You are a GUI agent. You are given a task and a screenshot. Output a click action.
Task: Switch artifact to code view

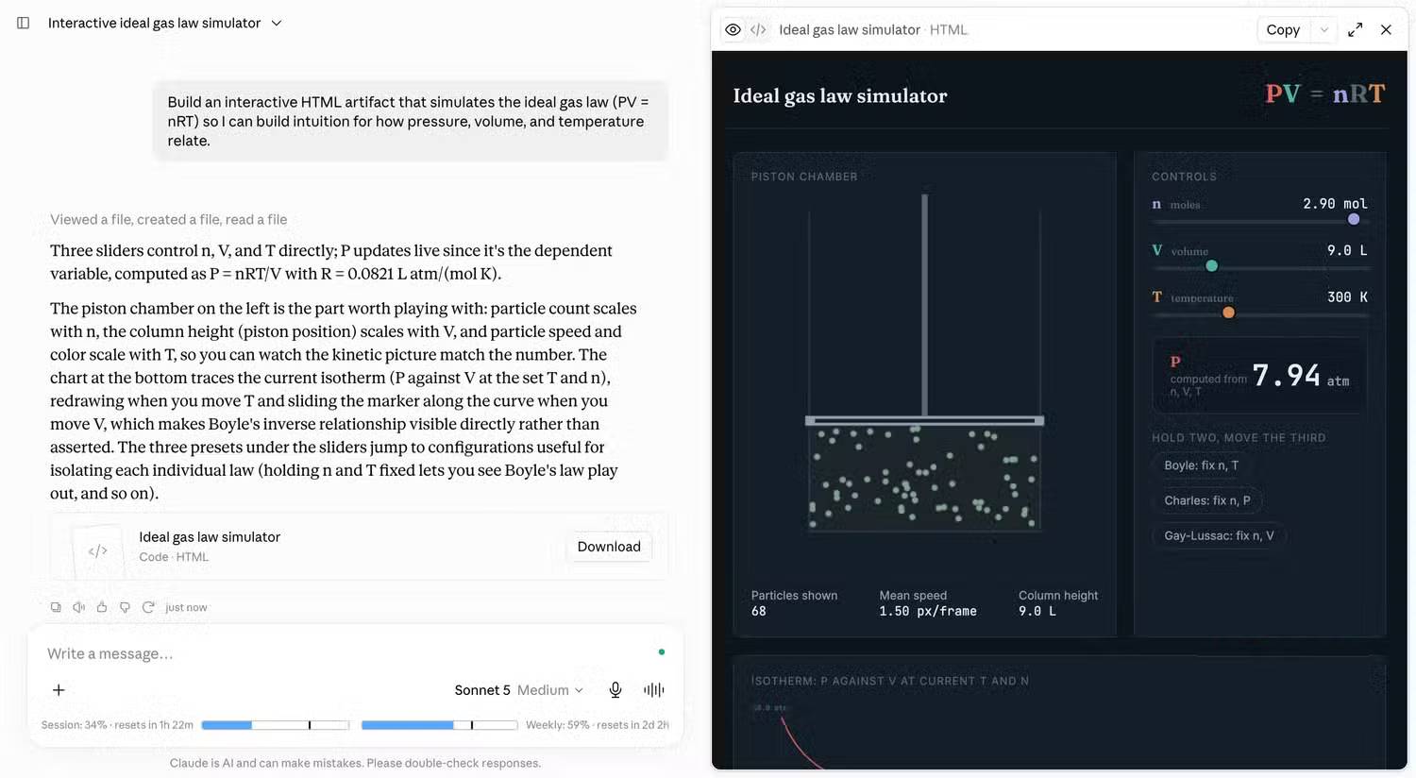(x=758, y=29)
